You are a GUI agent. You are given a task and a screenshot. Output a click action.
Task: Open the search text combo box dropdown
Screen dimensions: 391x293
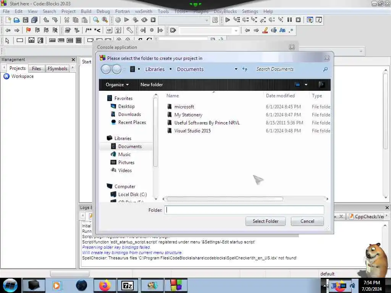tap(236, 31)
